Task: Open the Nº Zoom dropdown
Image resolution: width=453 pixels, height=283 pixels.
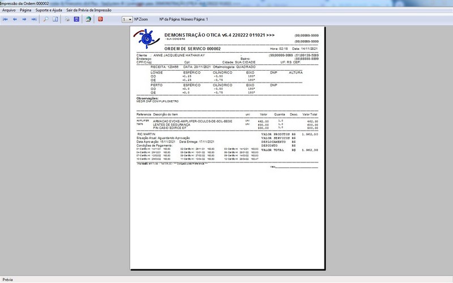Action: tap(127, 19)
